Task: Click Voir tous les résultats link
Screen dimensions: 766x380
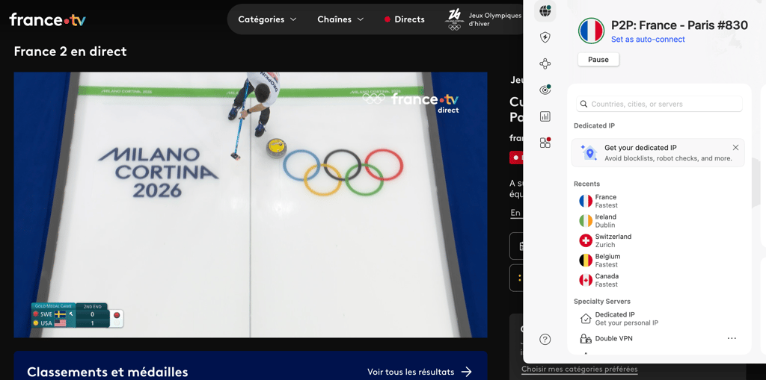Action: coord(411,372)
